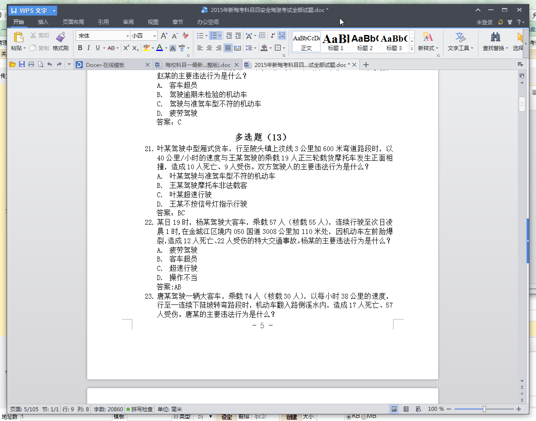Open the New Style (新样式) tool
This screenshot has height=421, width=536.
pos(428,42)
